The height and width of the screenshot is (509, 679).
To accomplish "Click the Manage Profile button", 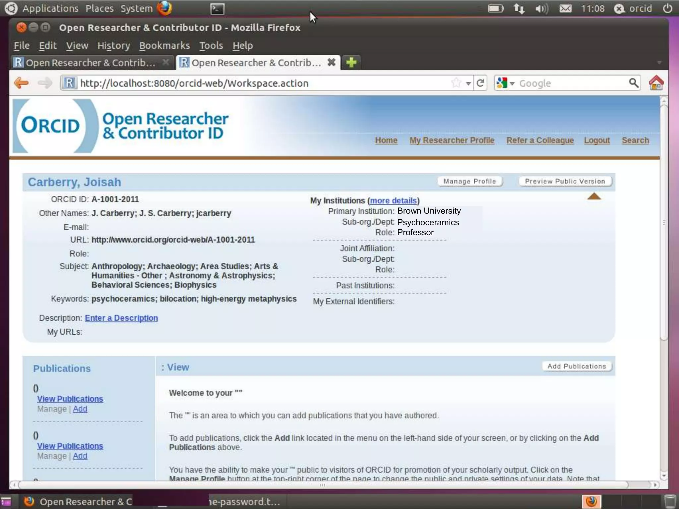I will point(469,181).
